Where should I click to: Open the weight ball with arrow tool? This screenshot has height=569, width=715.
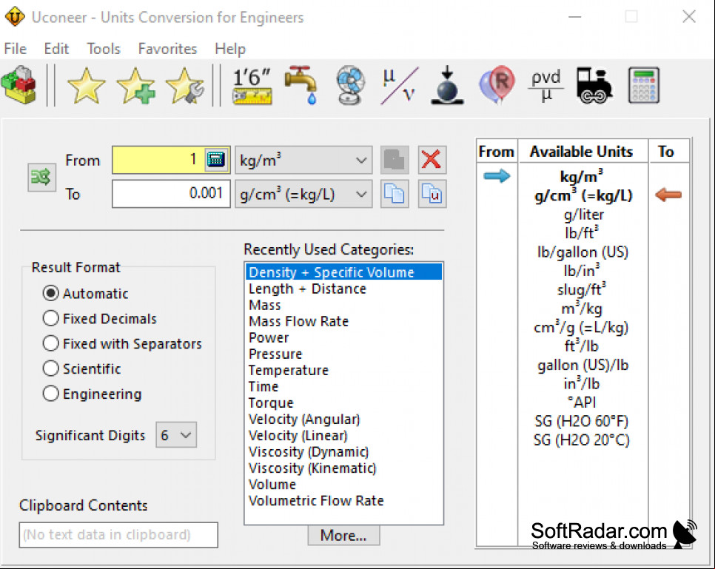[447, 86]
